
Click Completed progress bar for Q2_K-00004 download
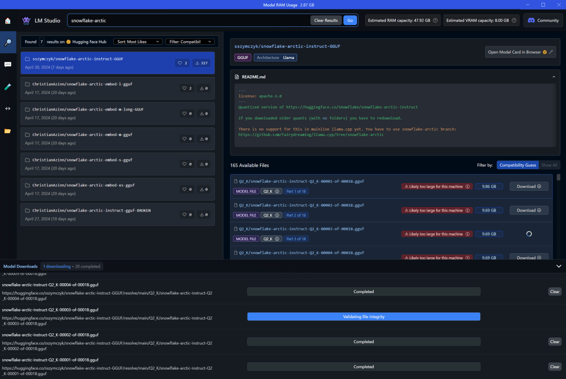coord(364,292)
